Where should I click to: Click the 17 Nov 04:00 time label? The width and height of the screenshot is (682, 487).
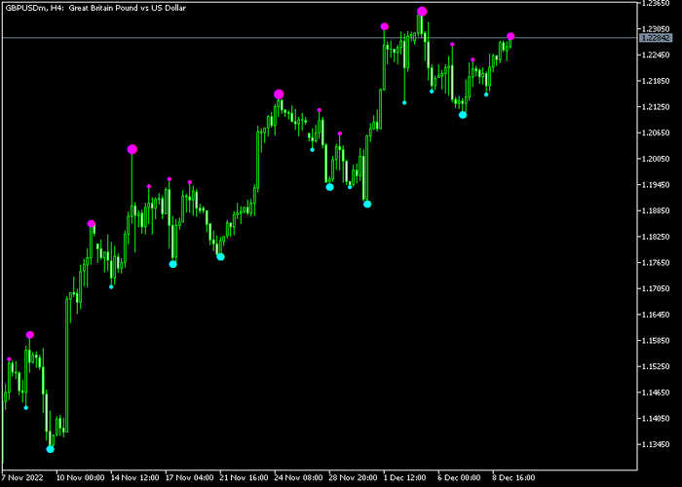[190, 477]
